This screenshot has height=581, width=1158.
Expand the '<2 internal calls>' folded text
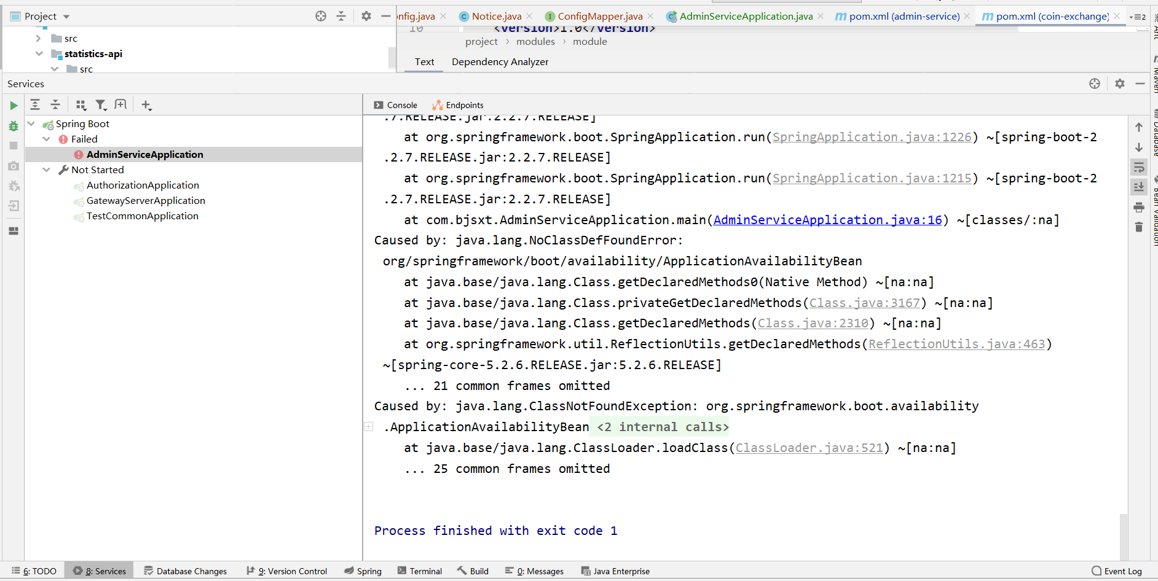(663, 427)
